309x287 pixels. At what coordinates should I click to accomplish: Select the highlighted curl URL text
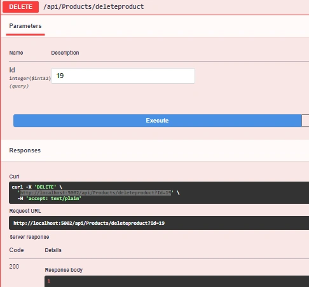95,192
